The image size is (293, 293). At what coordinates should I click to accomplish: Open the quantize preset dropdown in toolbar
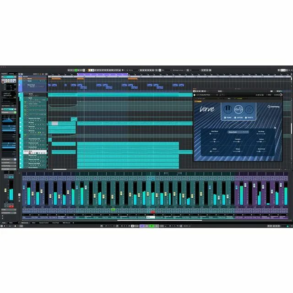point(195,70)
